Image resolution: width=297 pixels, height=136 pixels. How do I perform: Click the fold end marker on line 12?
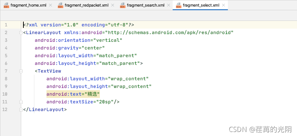21,110
